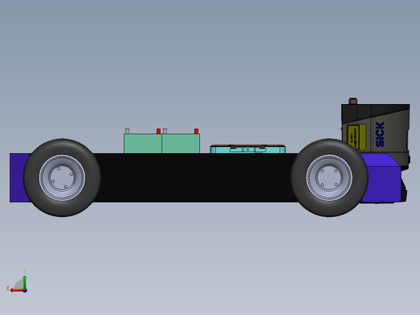Select the black chassis body
Screen dimensions: 420x315
pyautogui.click(x=196, y=178)
